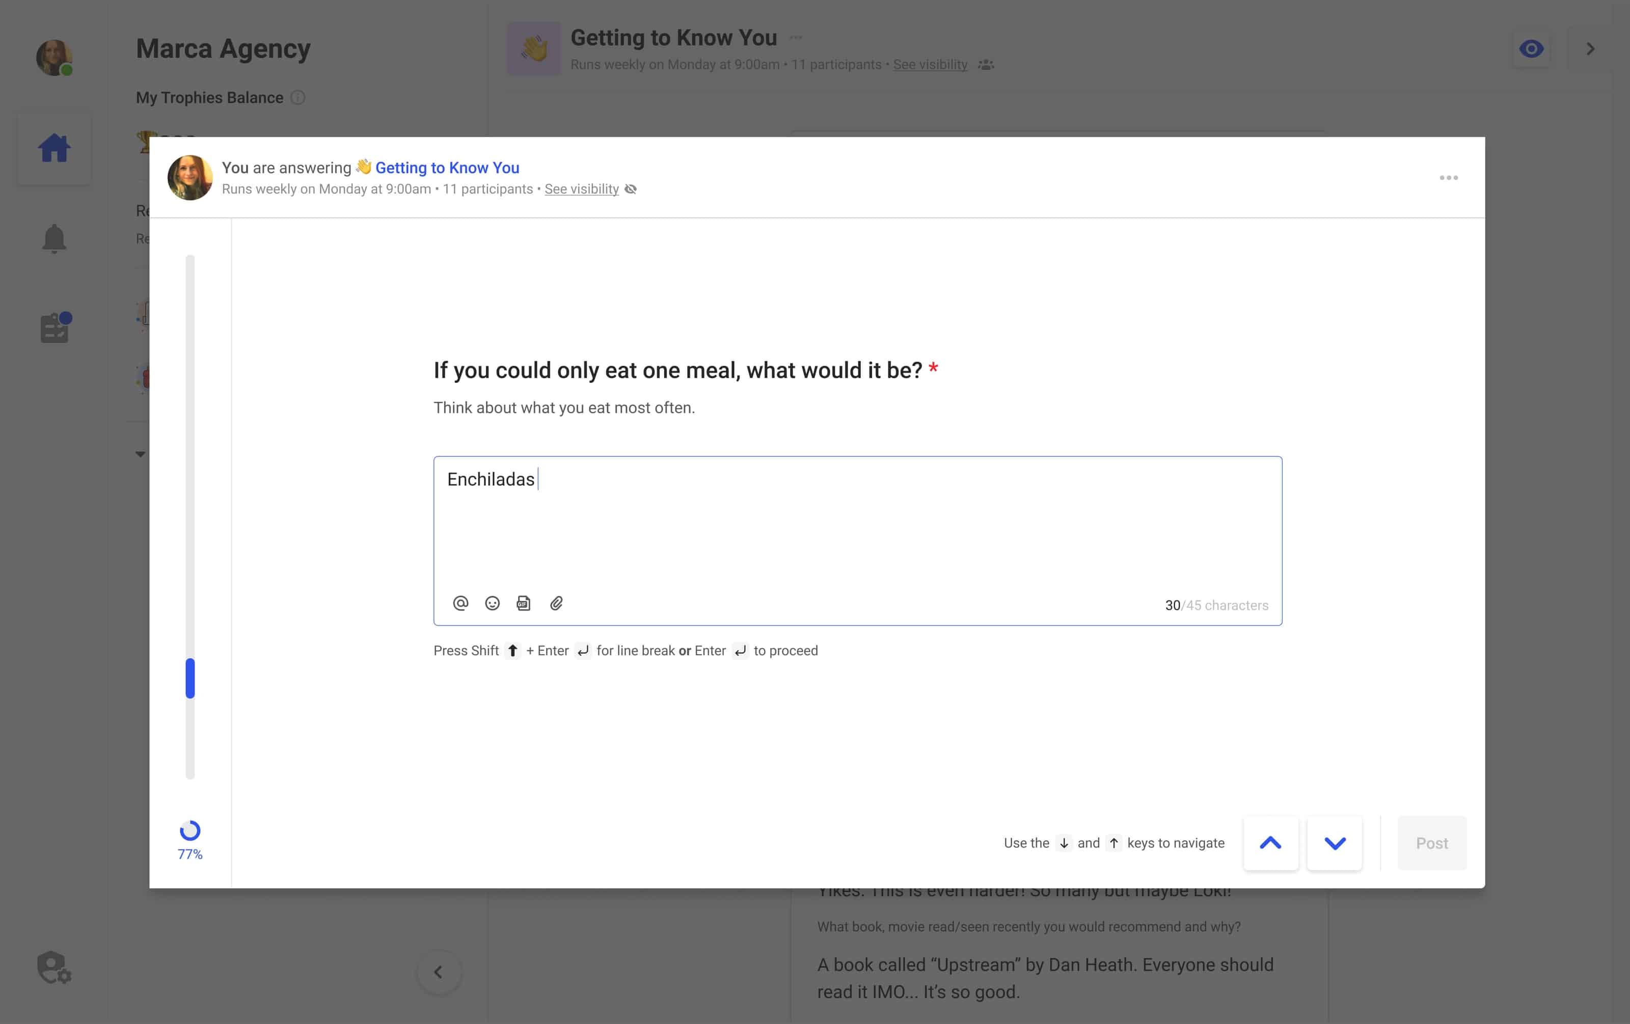Viewport: 1630px width, 1024px height.
Task: Open the emoji picker in the composer
Action: tap(492, 603)
